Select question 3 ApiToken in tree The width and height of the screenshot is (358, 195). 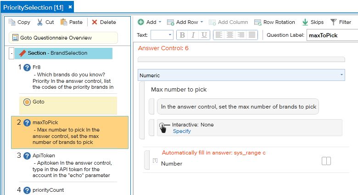pyautogui.click(x=68, y=165)
